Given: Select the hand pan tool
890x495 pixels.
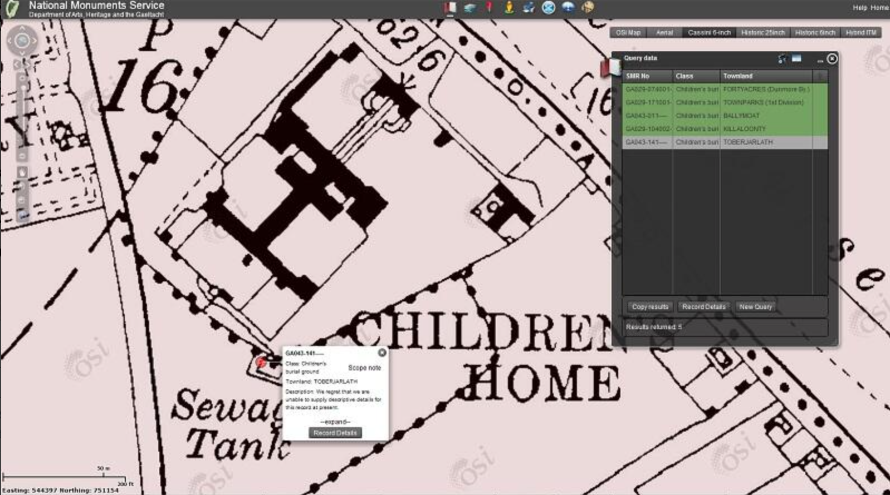Looking at the screenshot, I should 22,173.
